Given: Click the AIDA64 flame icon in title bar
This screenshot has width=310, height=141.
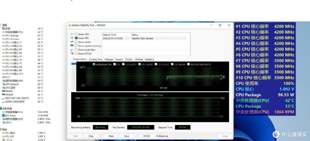Looking at the screenshot, I should tap(69, 25).
